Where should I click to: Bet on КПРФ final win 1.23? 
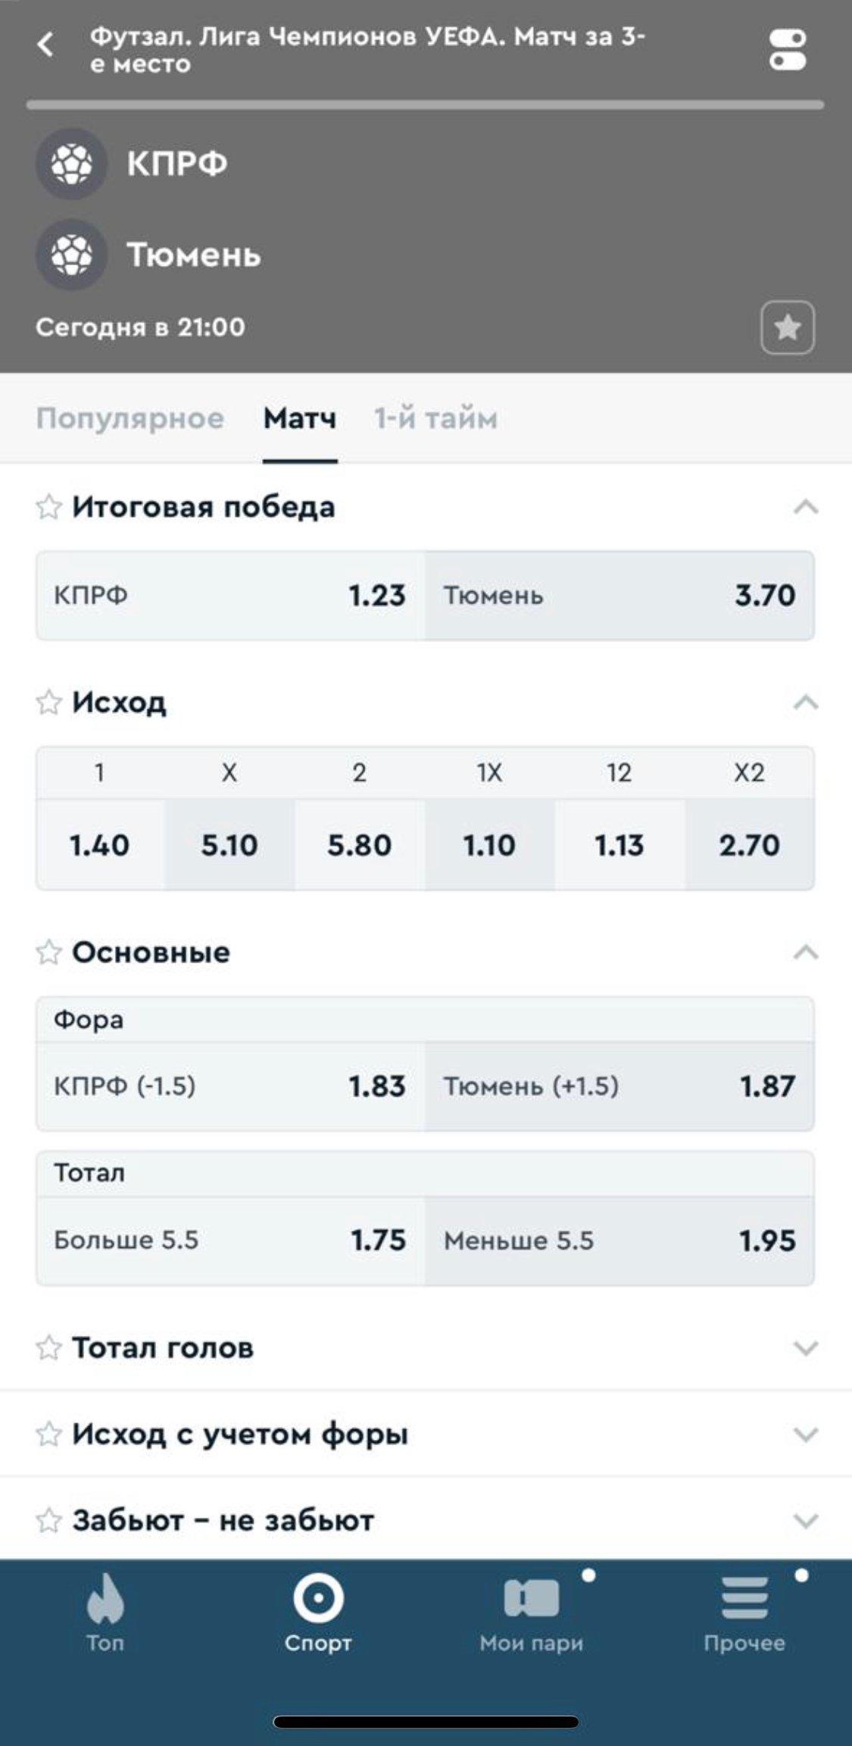point(230,596)
